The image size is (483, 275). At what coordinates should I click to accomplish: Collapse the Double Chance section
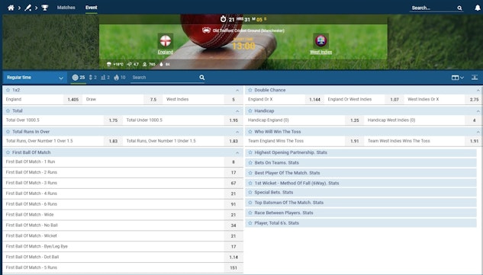click(x=478, y=91)
